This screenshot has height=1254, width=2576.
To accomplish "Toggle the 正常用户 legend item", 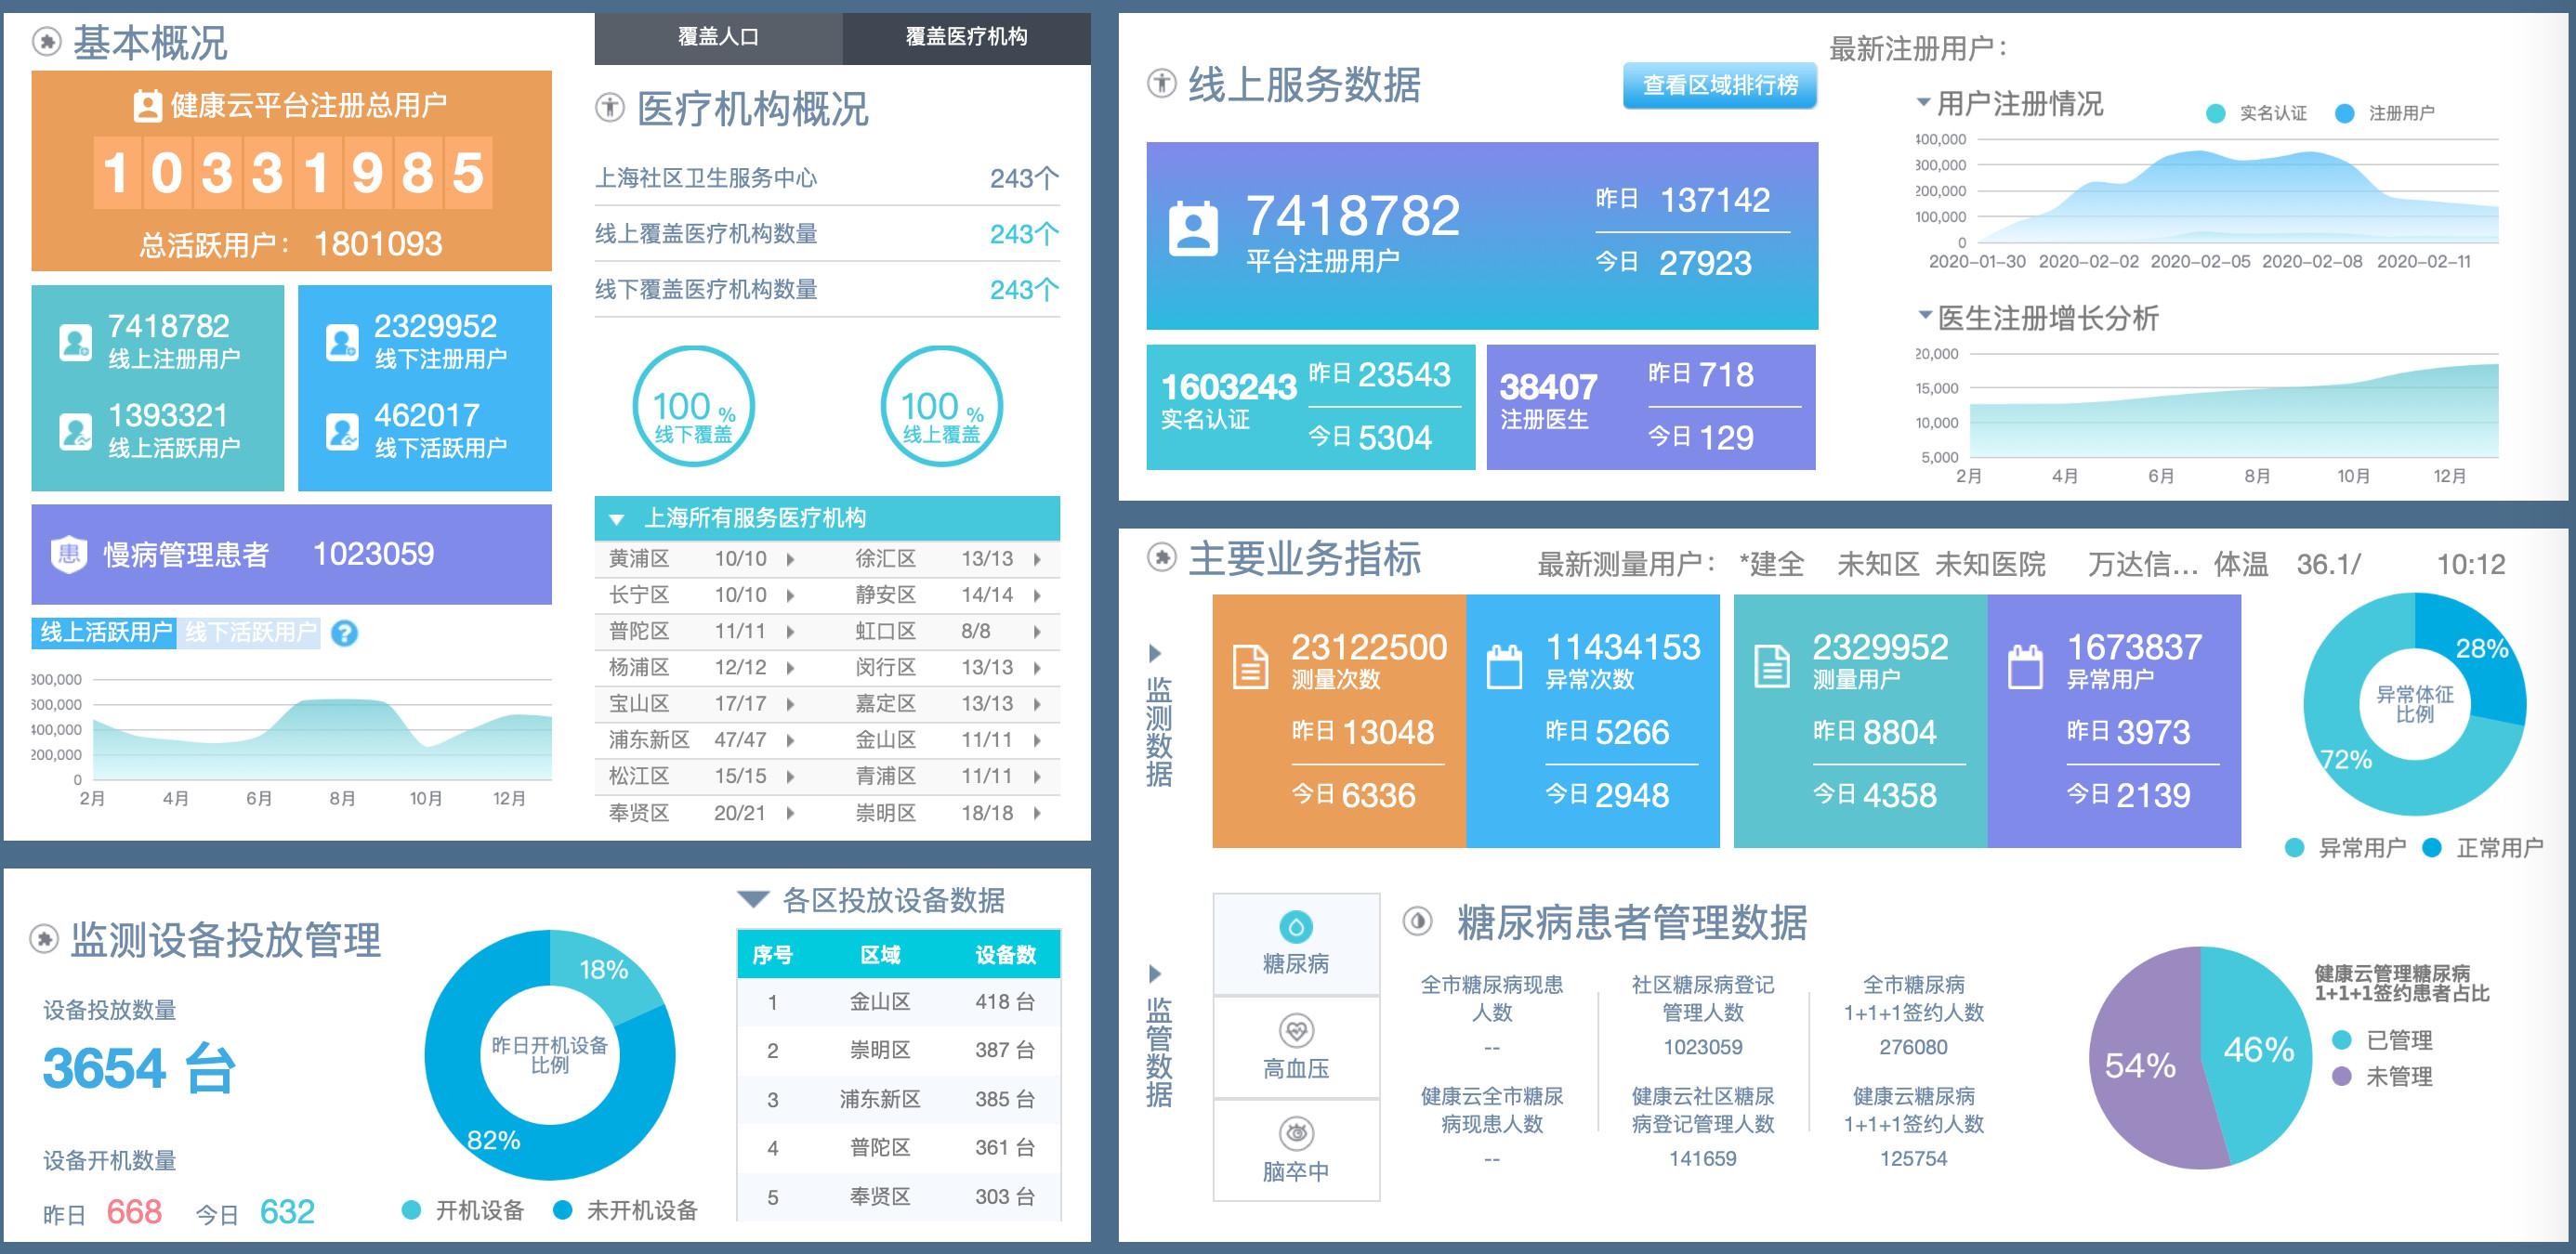I will [x=2483, y=848].
